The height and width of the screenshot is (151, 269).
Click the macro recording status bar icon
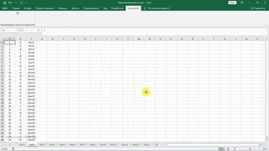(x=13, y=149)
